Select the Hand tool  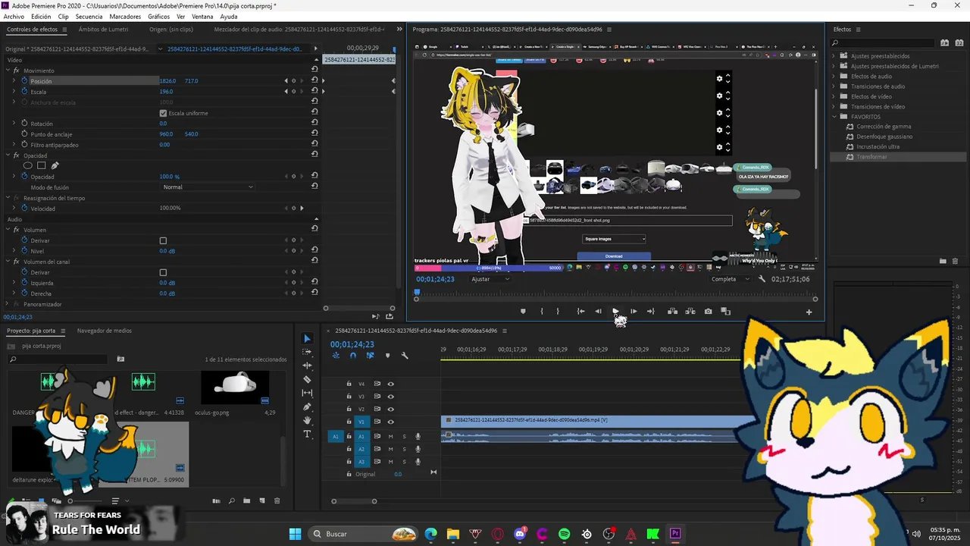307,420
